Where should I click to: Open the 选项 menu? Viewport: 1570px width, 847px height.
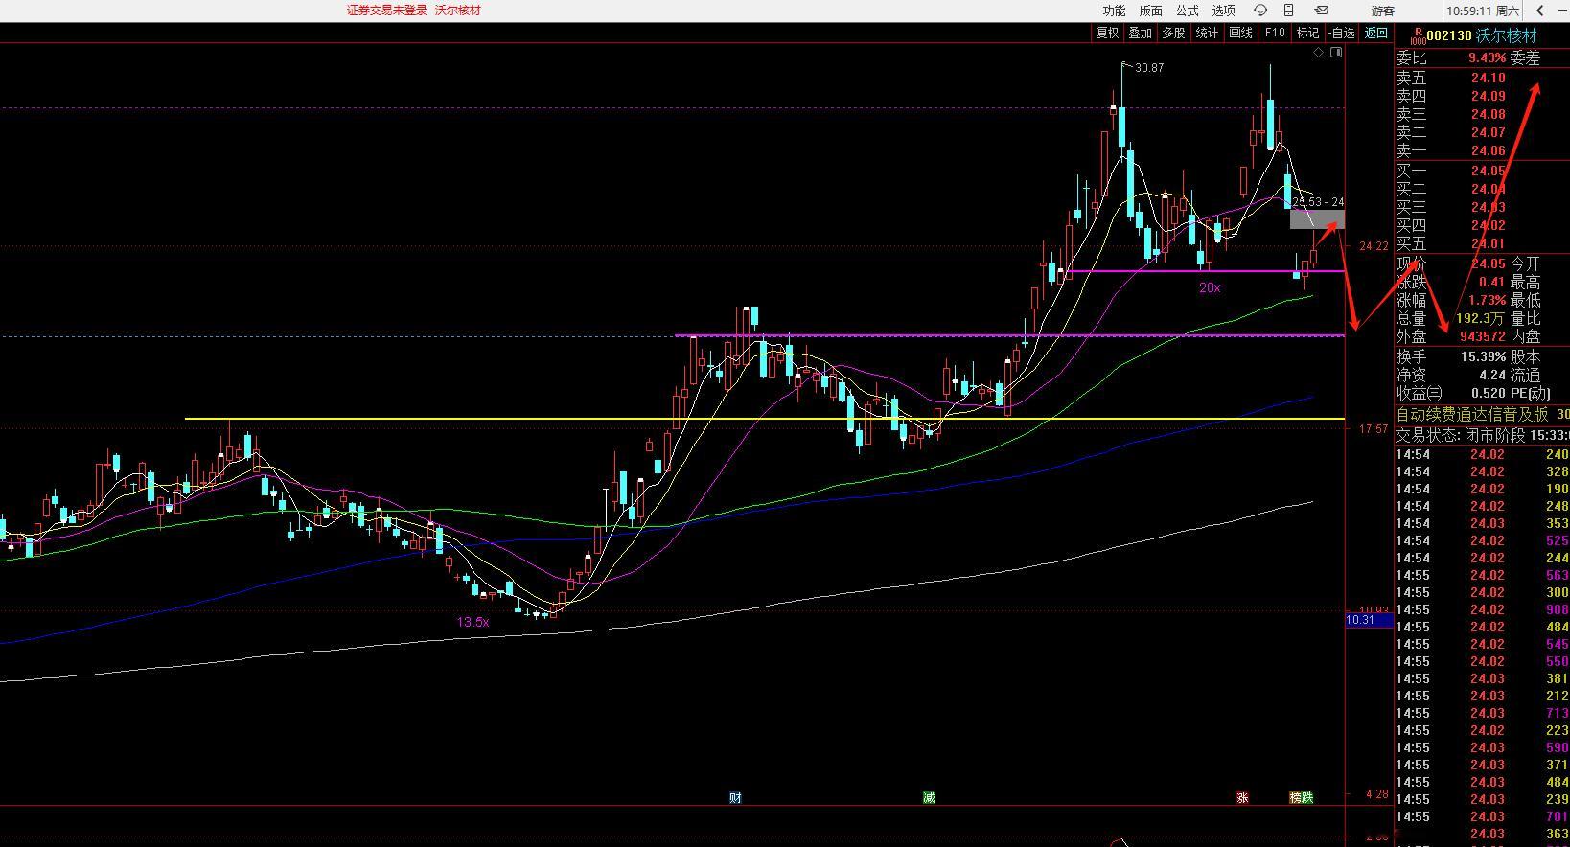click(1223, 11)
